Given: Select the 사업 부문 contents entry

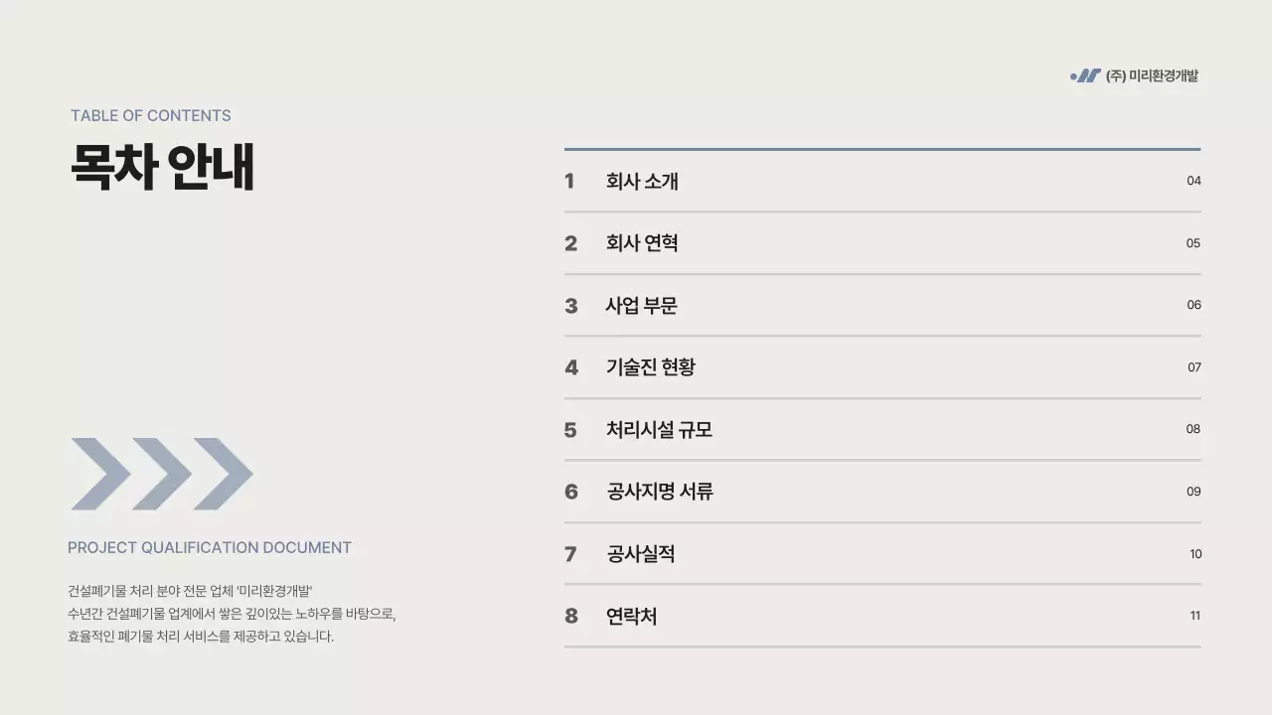Looking at the screenshot, I should pos(641,306).
